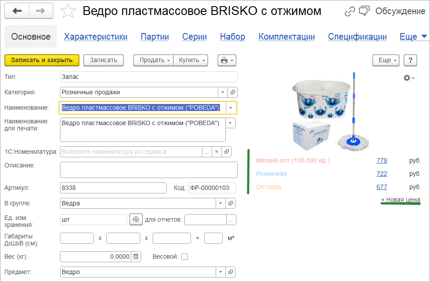Open the Партии tab

click(x=155, y=37)
